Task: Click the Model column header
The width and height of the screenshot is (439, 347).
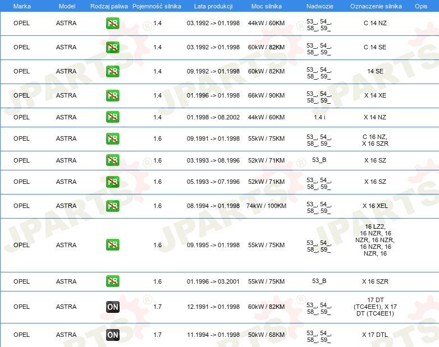Action: tap(67, 6)
